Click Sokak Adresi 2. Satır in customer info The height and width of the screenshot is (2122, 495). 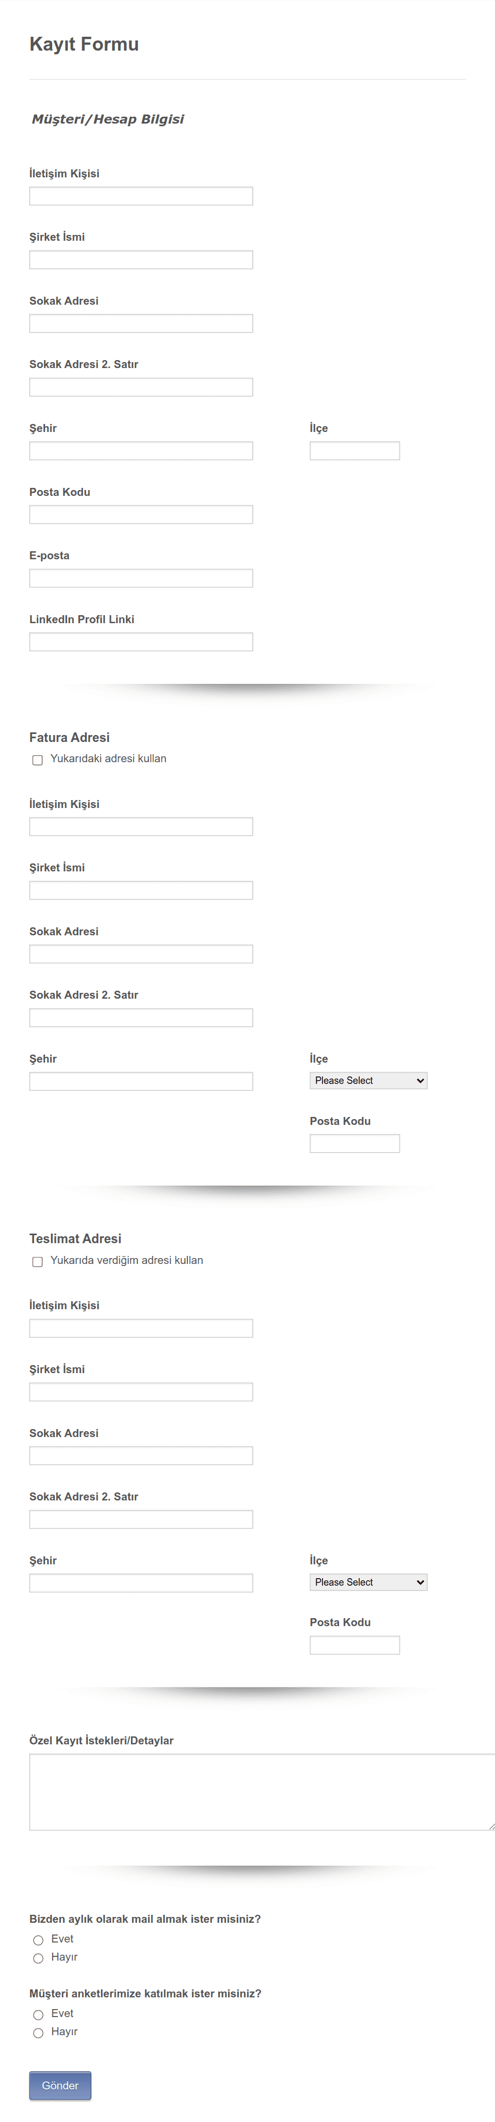[x=141, y=387]
